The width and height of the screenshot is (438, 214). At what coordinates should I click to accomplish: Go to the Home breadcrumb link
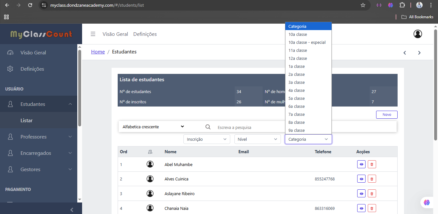tap(98, 52)
